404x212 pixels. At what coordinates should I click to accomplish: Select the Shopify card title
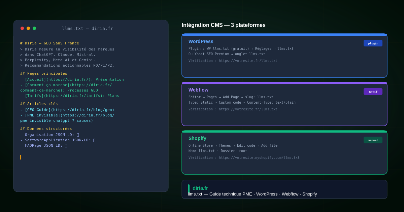pyautogui.click(x=197, y=138)
